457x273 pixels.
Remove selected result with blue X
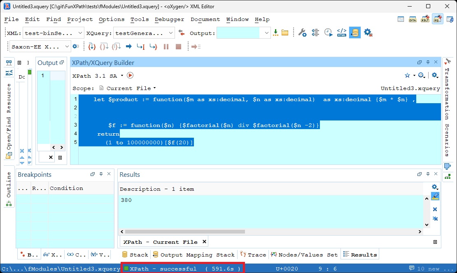coord(435,209)
